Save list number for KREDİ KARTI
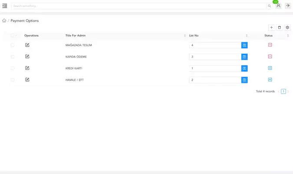The height and width of the screenshot is (174, 293). pos(244,68)
